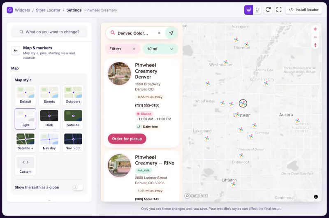Click the magnifier icon in the location search
This screenshot has height=218, width=329.
coord(113,33)
